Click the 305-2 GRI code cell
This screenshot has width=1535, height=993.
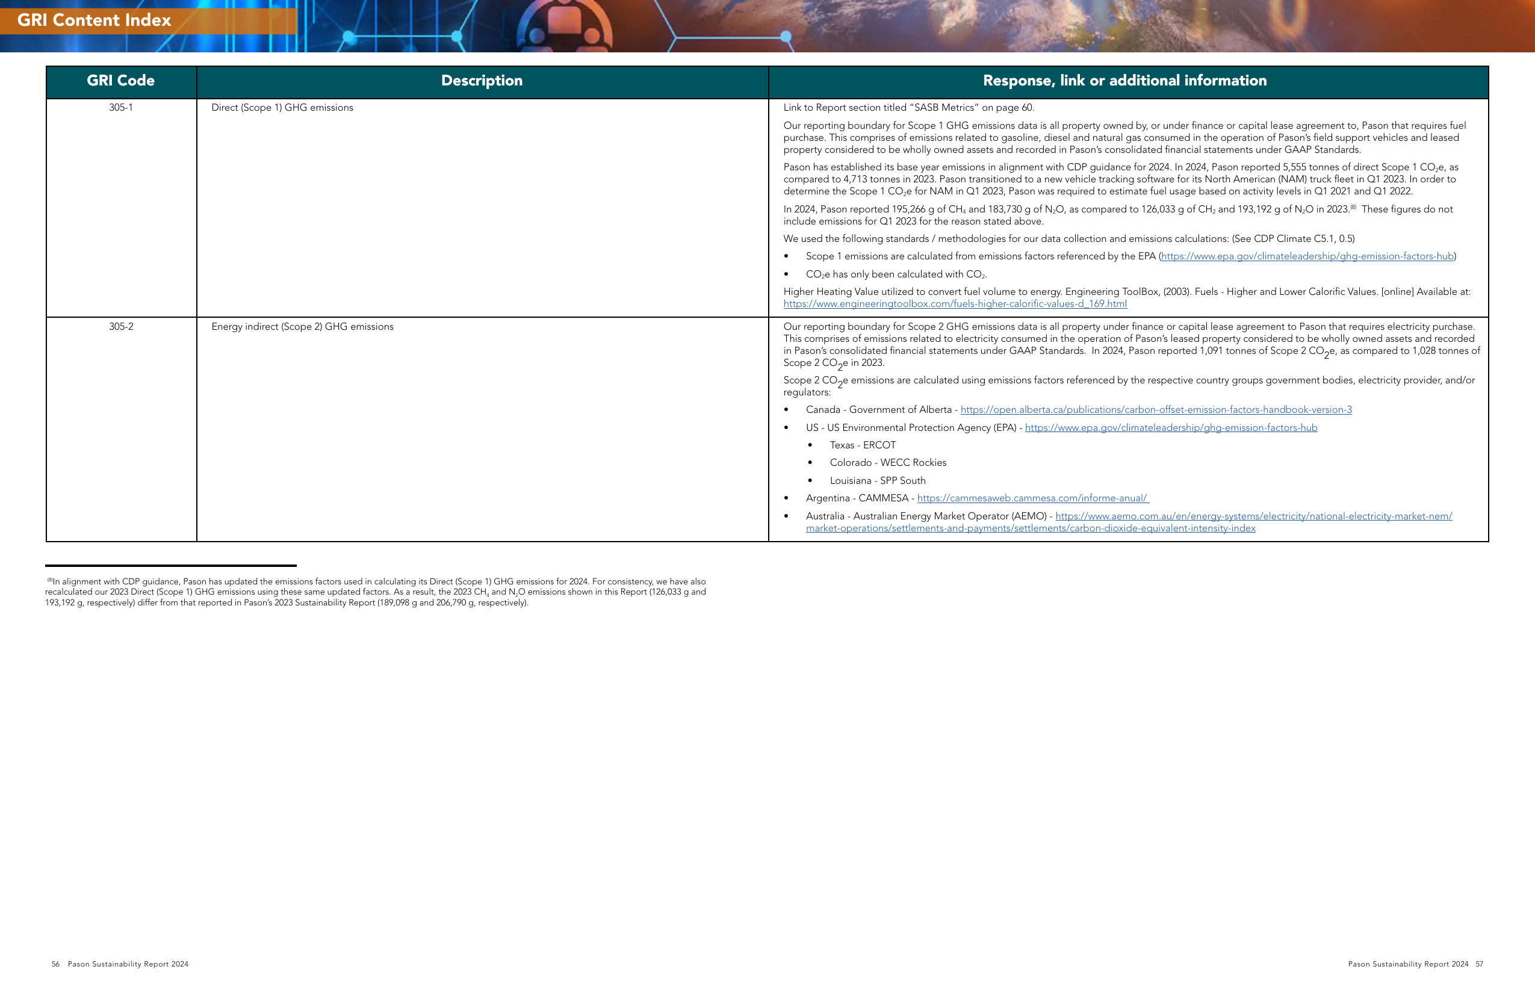[121, 327]
